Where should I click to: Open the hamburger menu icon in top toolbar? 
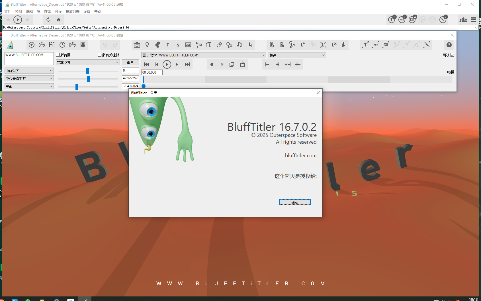(474, 20)
